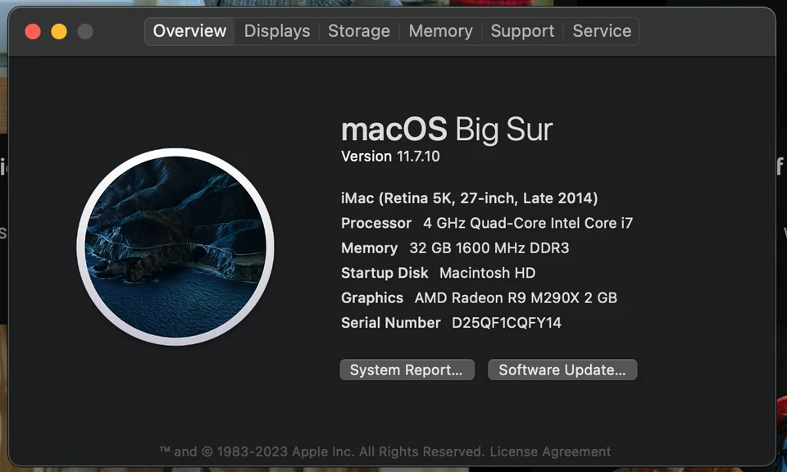Open Software Update

click(x=562, y=370)
